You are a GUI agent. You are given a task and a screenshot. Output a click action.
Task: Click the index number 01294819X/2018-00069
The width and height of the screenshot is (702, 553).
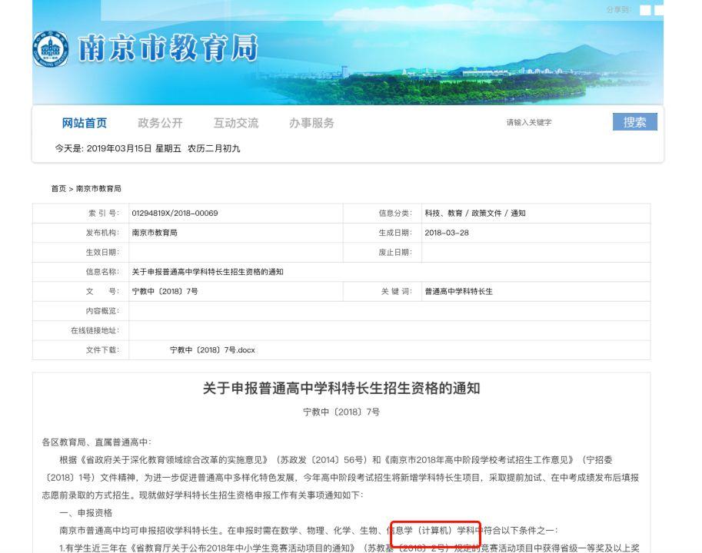175,214
